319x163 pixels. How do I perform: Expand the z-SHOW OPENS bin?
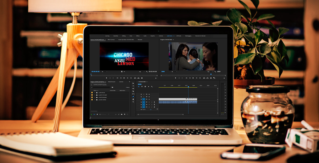94,100
